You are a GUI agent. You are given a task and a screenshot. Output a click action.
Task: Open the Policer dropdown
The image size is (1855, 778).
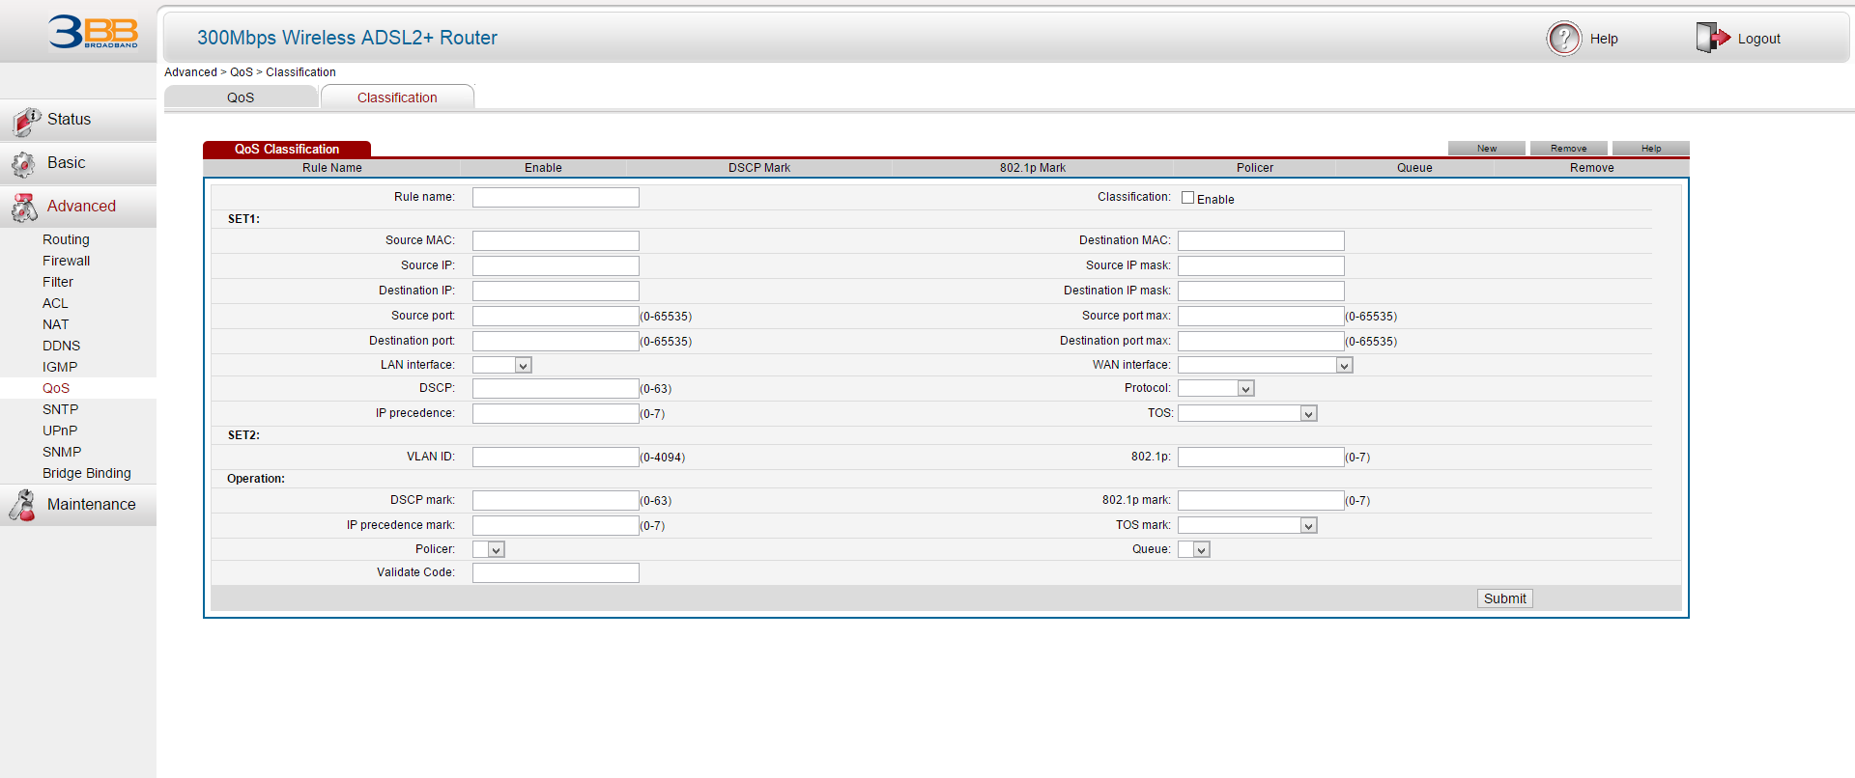point(489,549)
